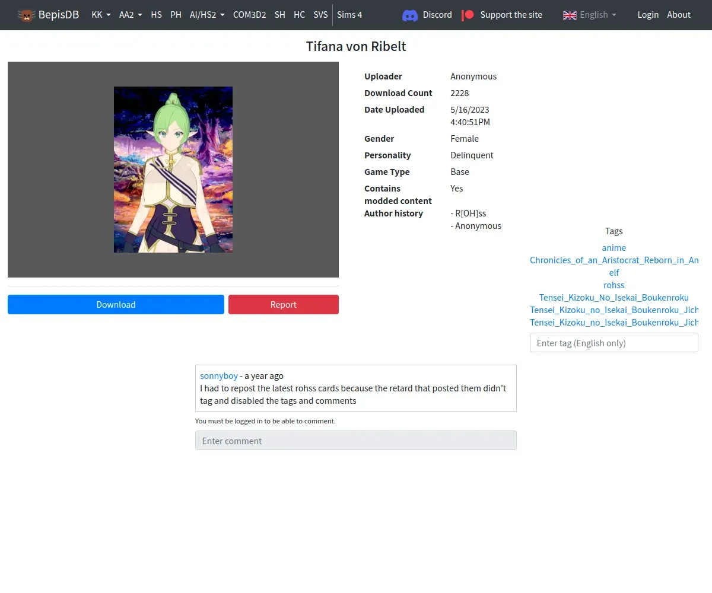
Task: Click the red Support the site icon
Action: 468,15
